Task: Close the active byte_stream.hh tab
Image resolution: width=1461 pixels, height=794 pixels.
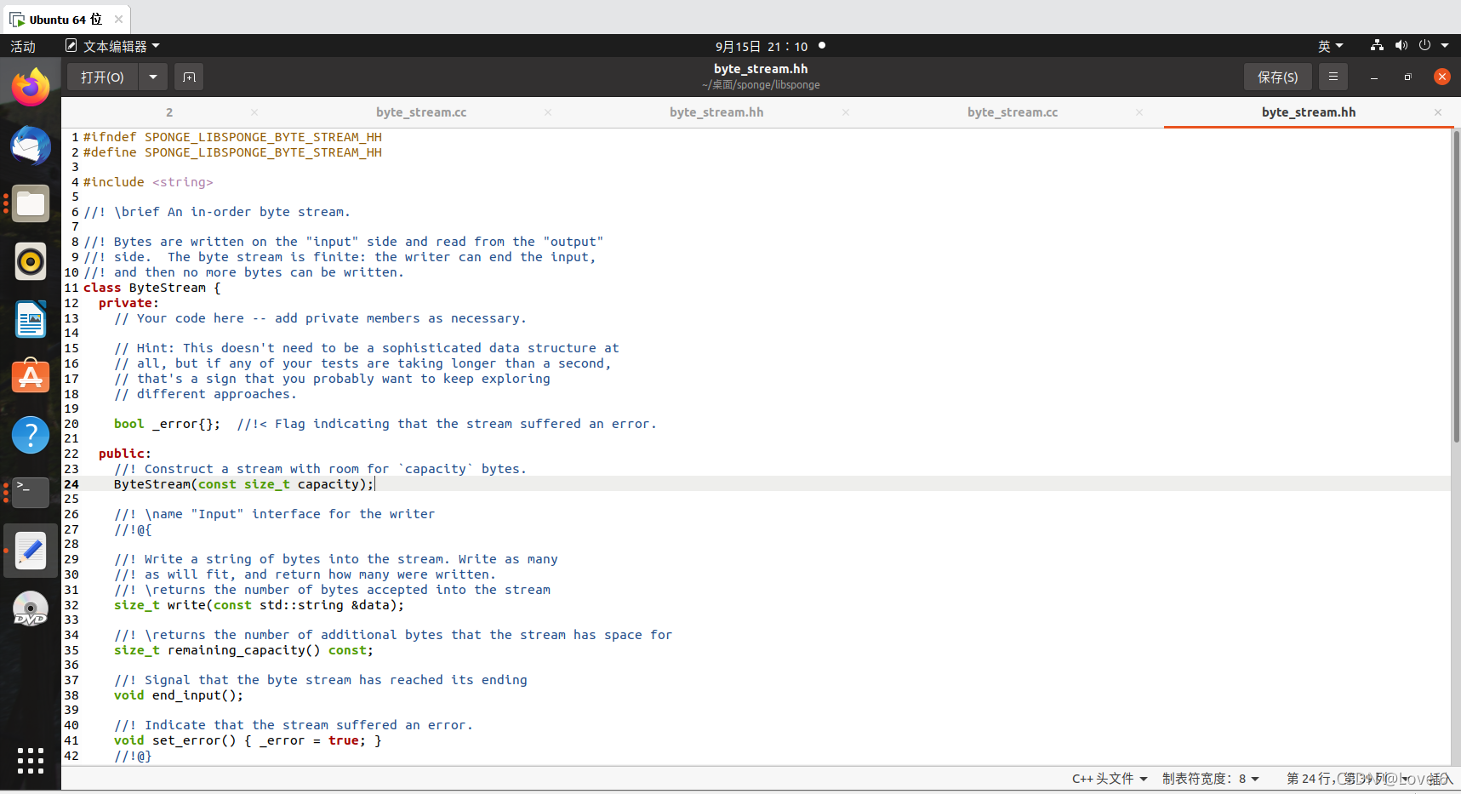Action: point(1438,112)
